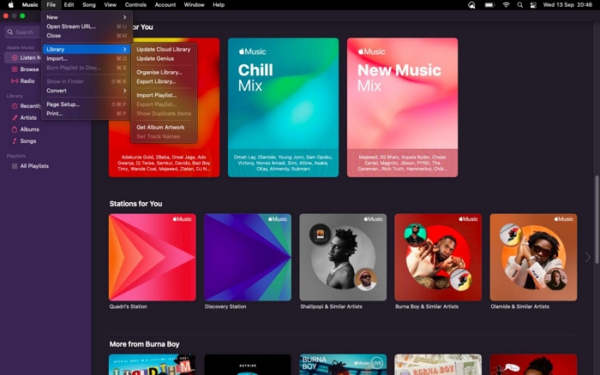Open Control Center icon
The width and height of the screenshot is (600, 375).
pyautogui.click(x=533, y=5)
